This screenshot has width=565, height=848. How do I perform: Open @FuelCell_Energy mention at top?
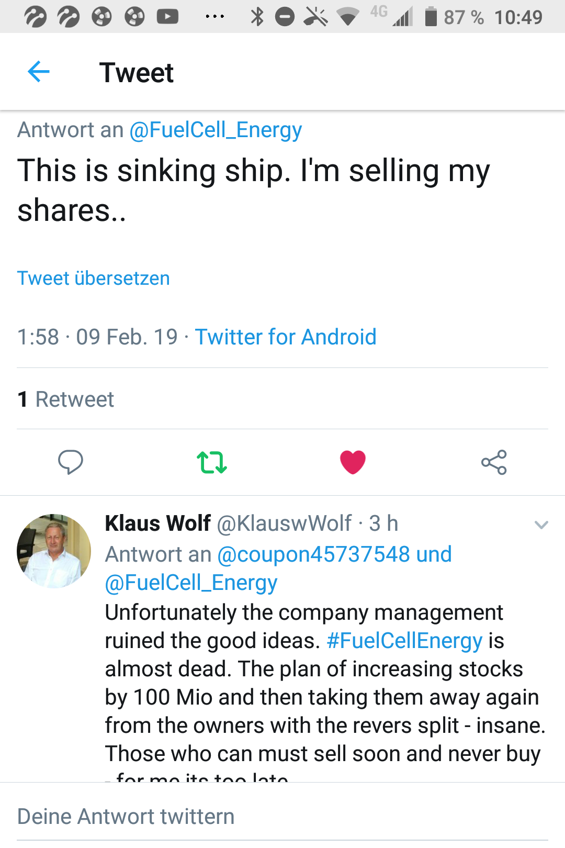[216, 130]
